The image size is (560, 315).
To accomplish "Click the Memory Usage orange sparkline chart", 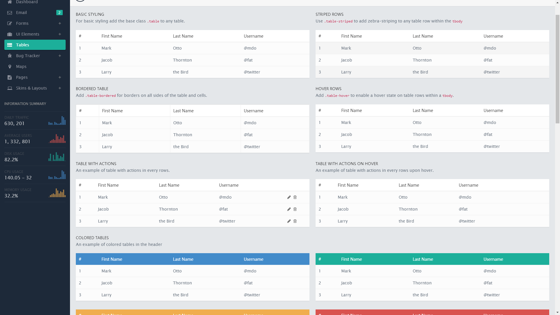I will click(x=57, y=193).
